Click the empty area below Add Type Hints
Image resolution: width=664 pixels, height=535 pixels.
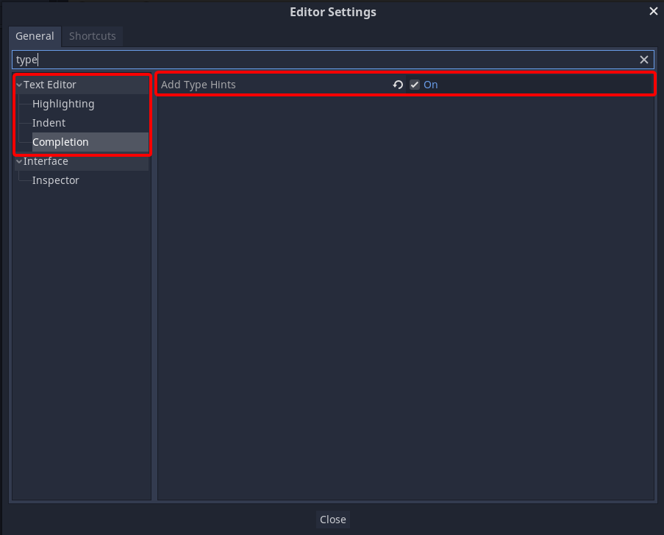tap(406, 297)
